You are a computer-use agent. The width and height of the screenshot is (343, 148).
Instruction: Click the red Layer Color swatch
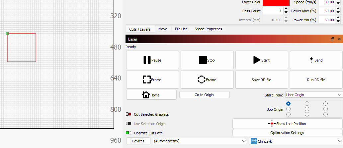point(276,2)
